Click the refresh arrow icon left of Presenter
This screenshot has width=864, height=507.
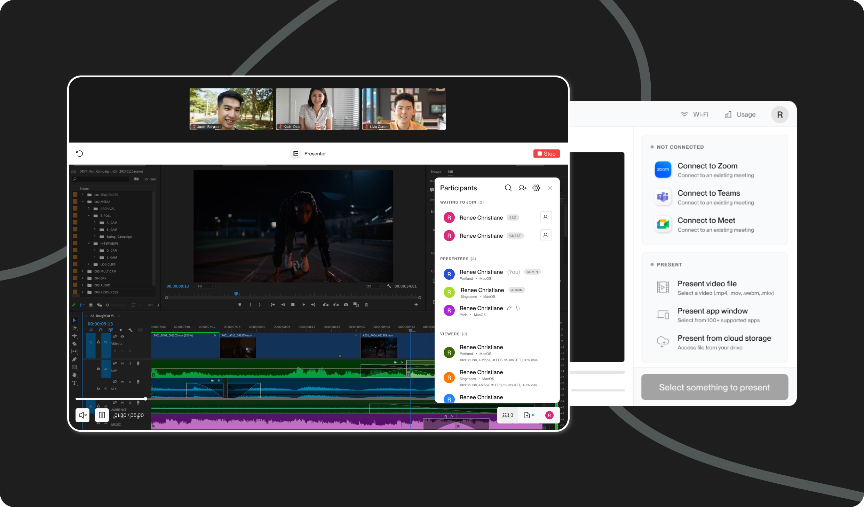(79, 153)
